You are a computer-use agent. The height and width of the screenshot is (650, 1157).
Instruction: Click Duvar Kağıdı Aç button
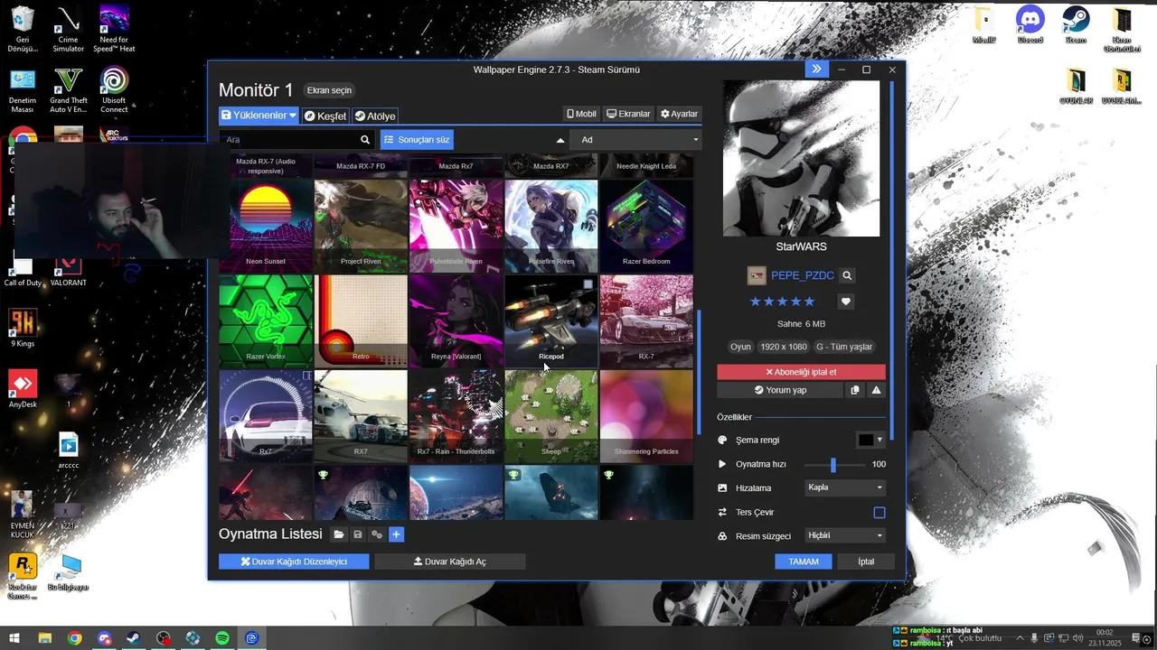click(449, 562)
